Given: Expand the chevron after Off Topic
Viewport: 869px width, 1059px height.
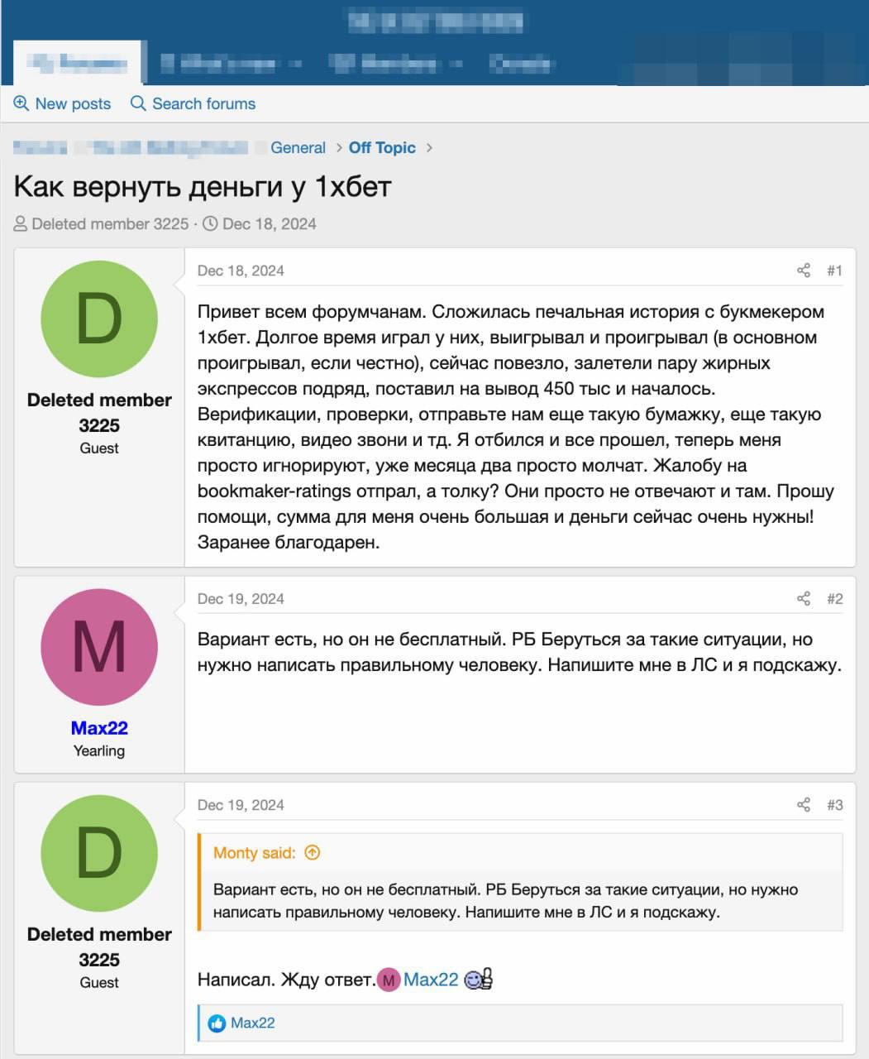Looking at the screenshot, I should pos(429,148).
